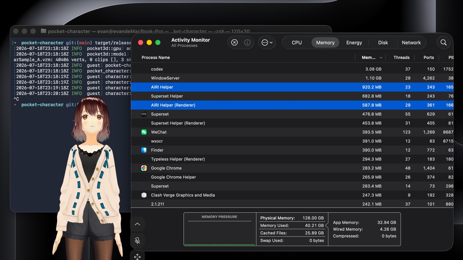Click the 1.10 GB memory value for WindowServer

[x=373, y=78]
